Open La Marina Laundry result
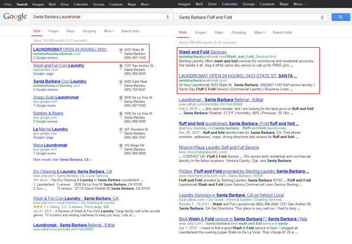 point(50,129)
